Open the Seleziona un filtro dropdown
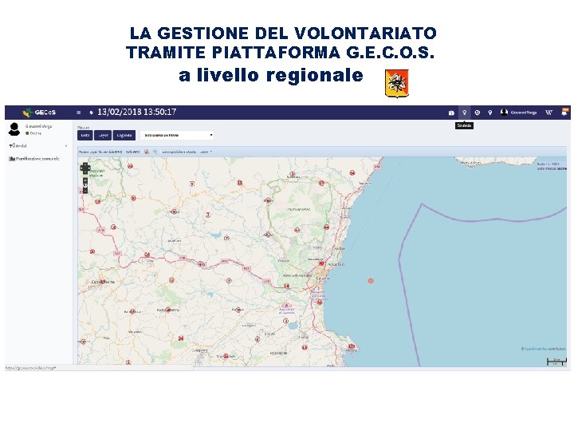Image resolution: width=574 pixels, height=431 pixels. (177, 135)
